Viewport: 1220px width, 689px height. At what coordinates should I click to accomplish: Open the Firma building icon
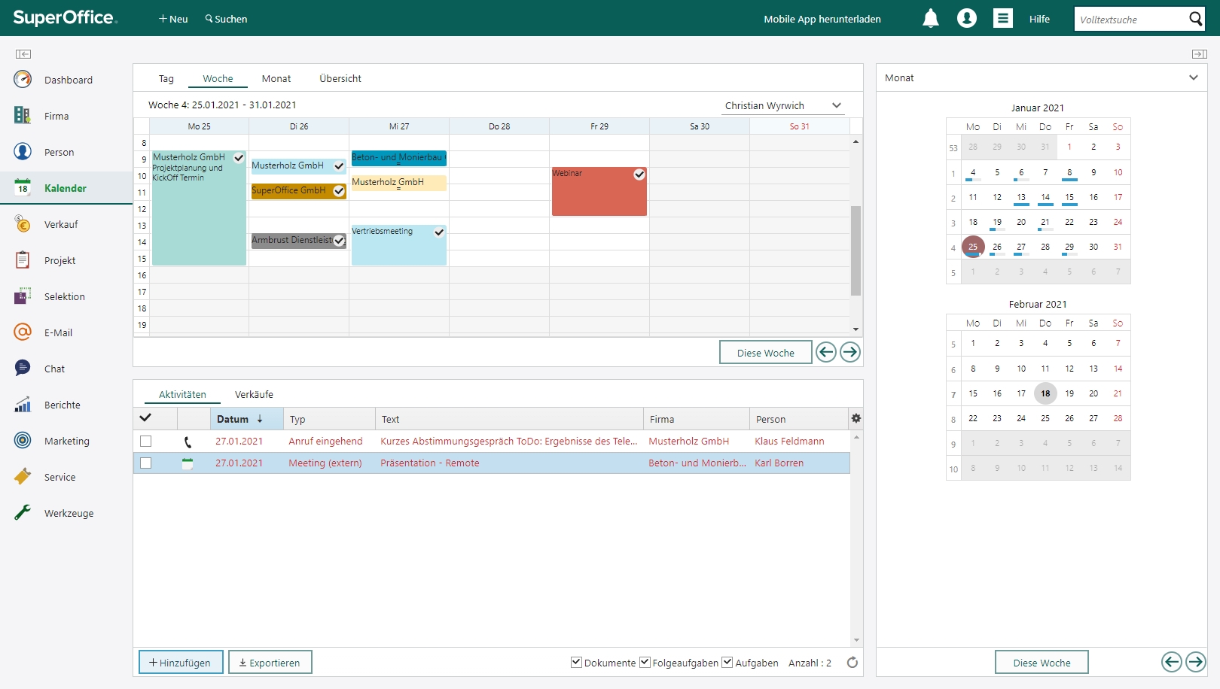[23, 115]
